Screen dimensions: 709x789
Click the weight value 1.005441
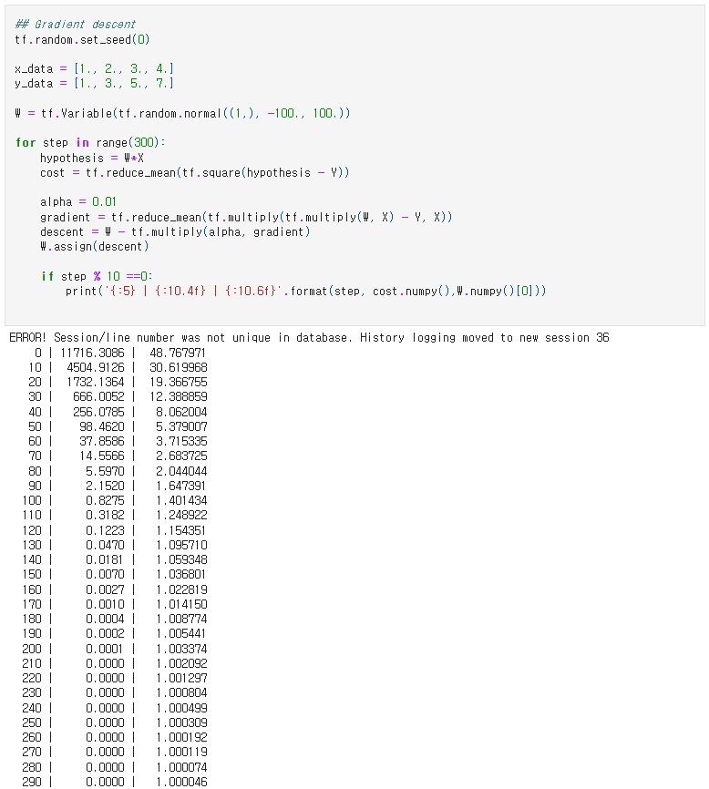181,633
